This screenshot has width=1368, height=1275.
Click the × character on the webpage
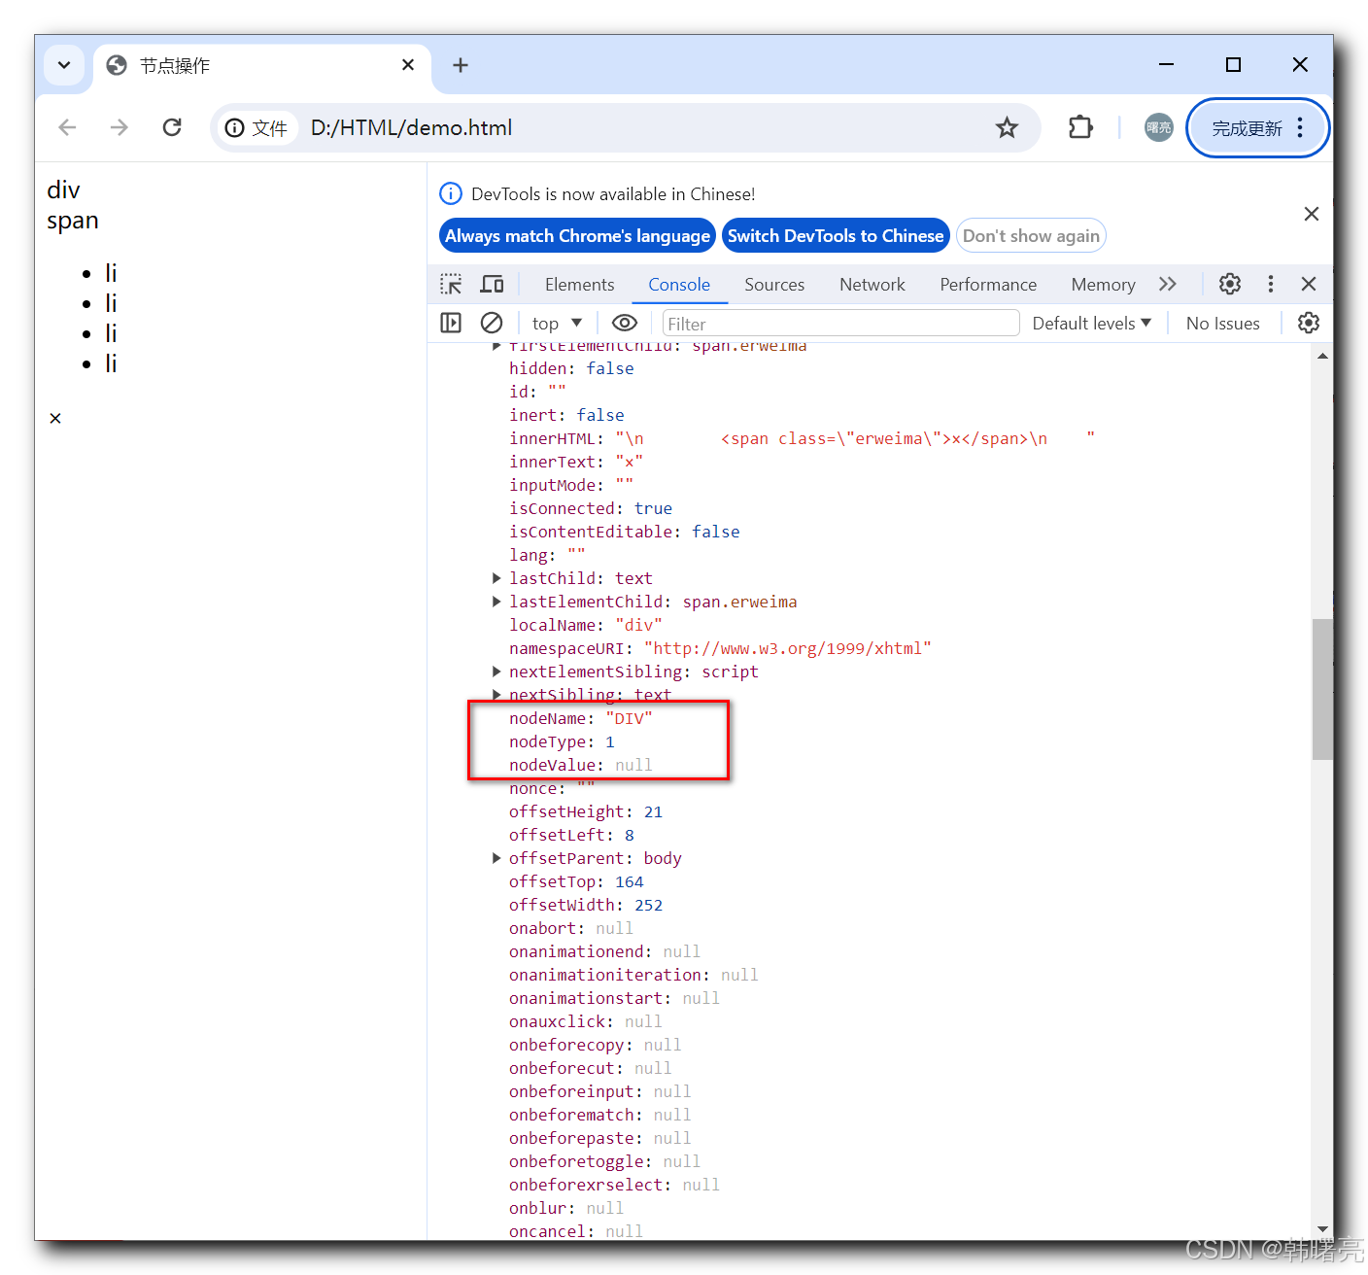point(55,418)
